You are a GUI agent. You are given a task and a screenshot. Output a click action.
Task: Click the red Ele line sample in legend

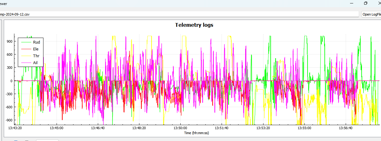pos(26,49)
